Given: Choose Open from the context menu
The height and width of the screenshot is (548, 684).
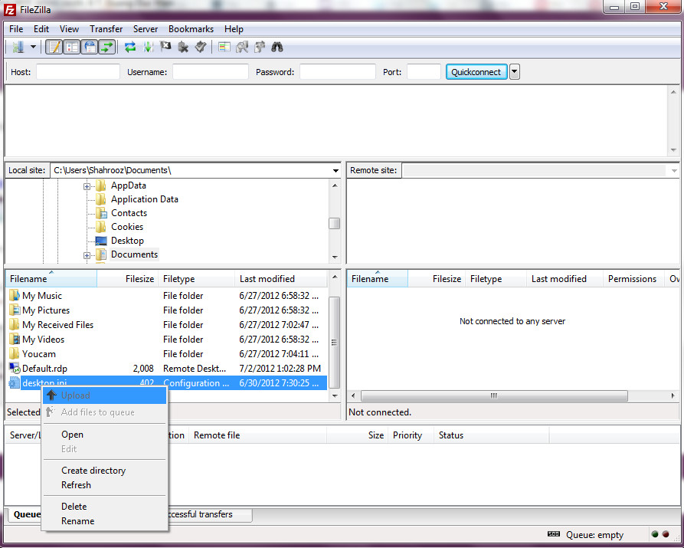Looking at the screenshot, I should (x=105, y=435).
